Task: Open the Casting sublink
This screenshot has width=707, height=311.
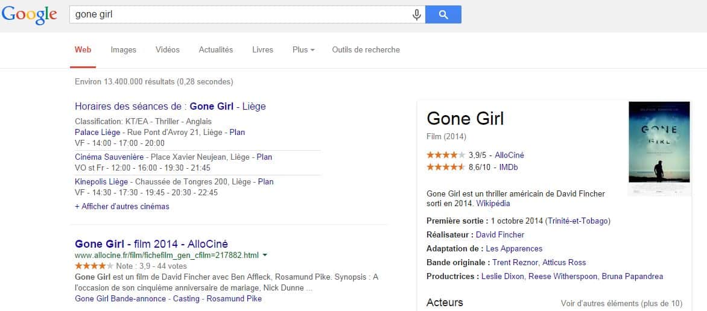Action: point(187,298)
